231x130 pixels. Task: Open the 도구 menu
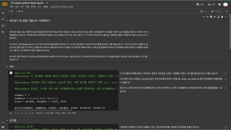coord(39,7)
